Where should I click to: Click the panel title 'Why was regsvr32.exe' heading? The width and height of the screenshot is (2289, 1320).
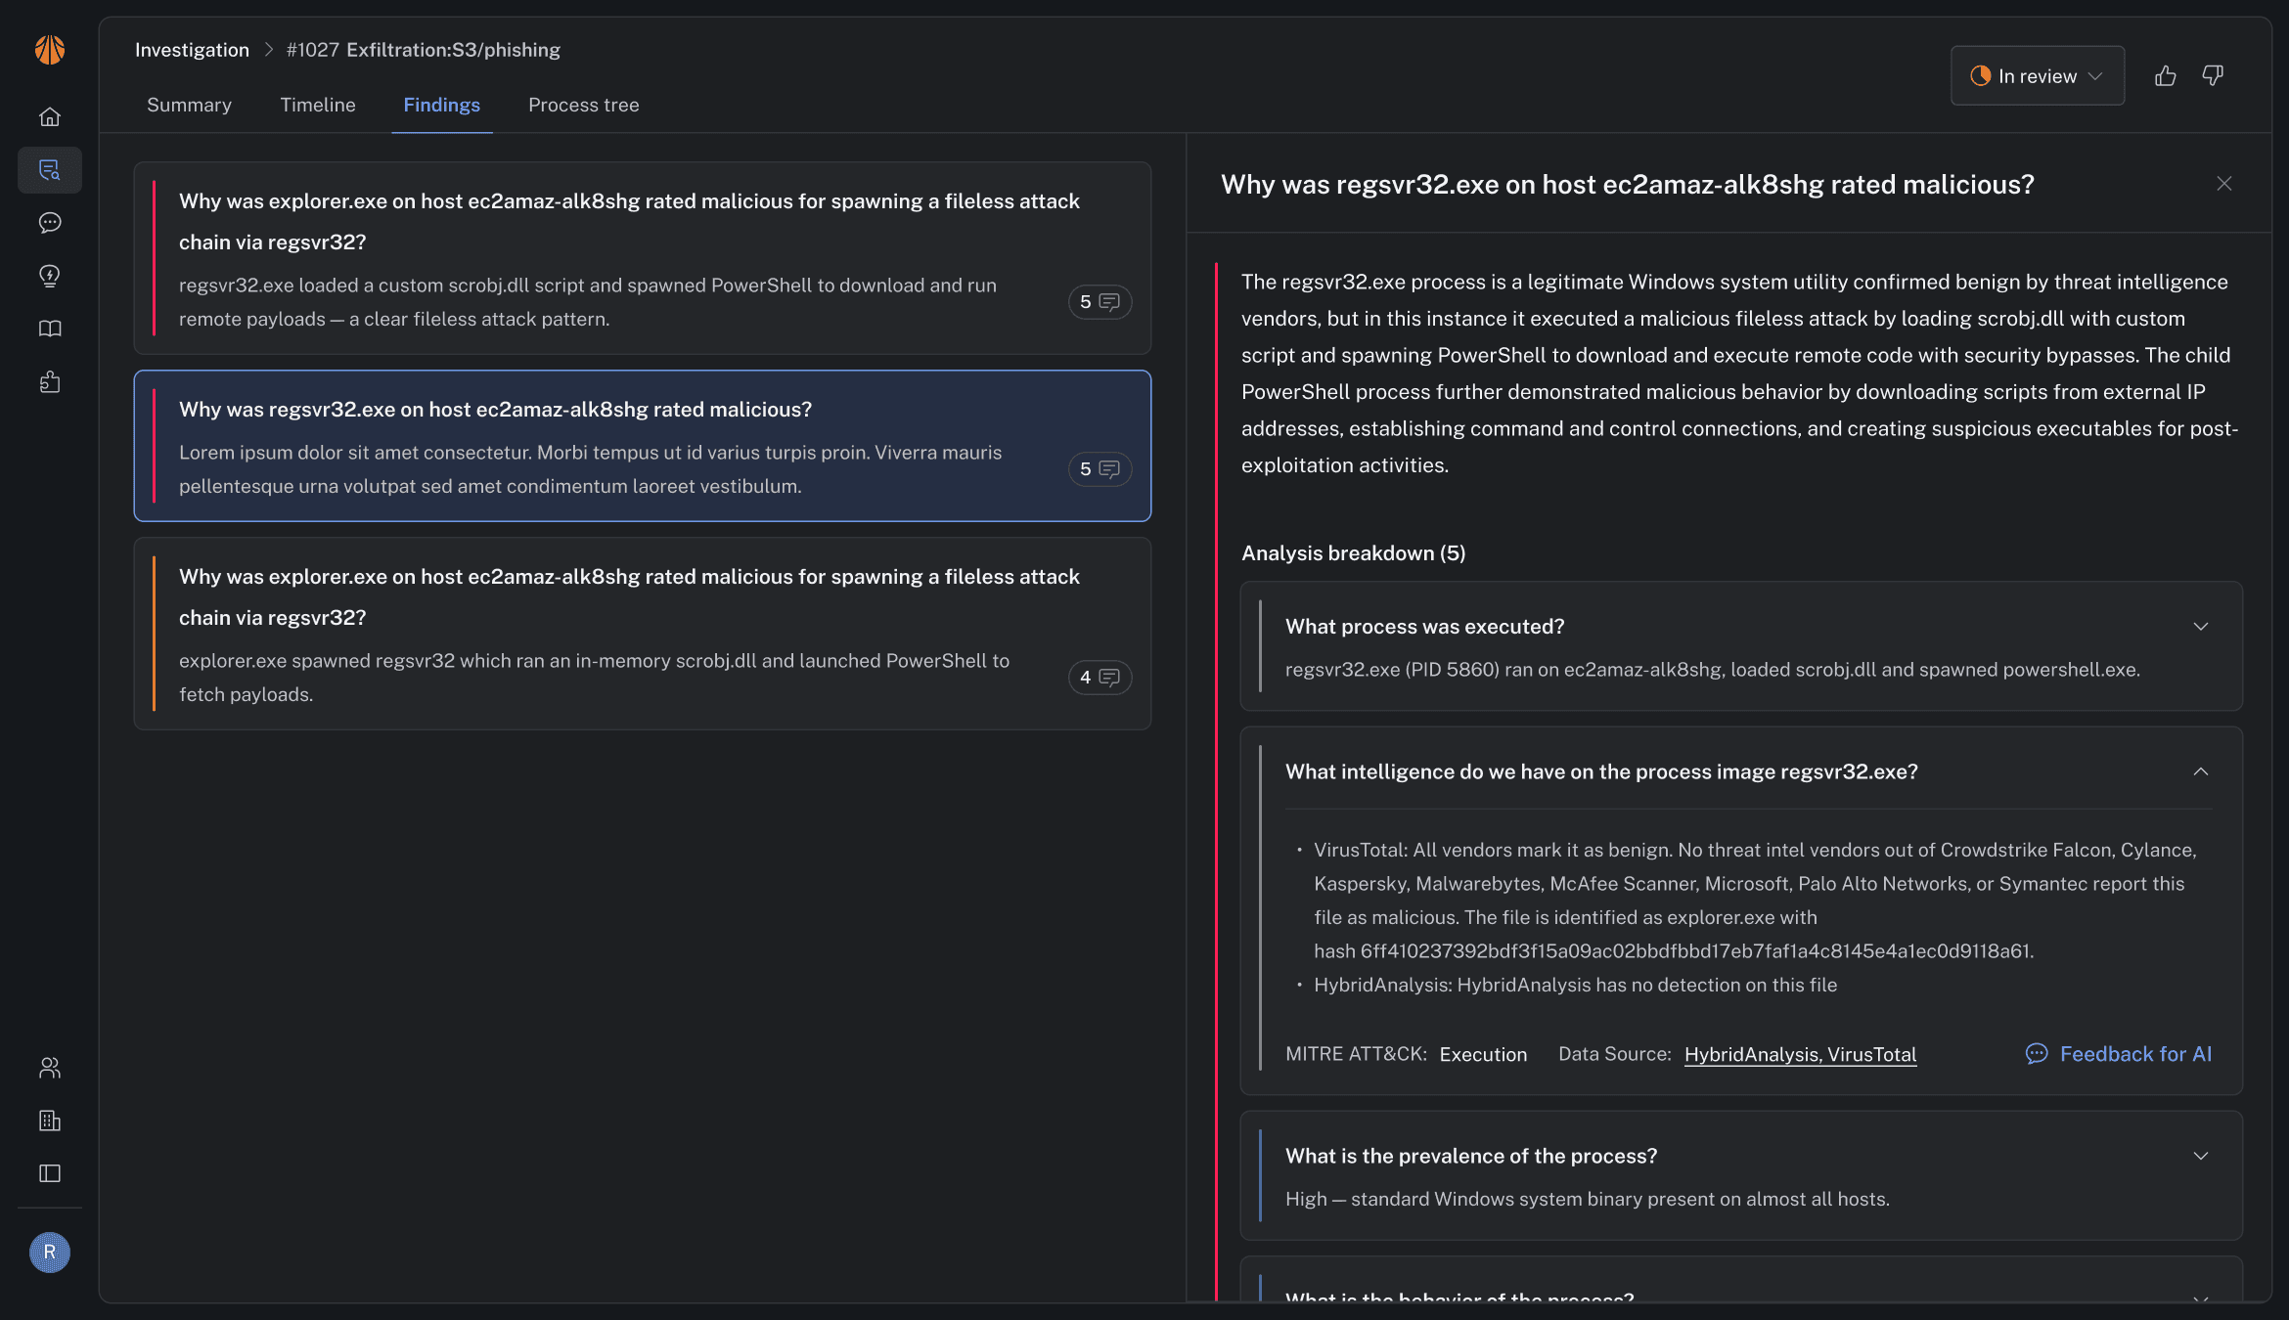tap(1628, 185)
